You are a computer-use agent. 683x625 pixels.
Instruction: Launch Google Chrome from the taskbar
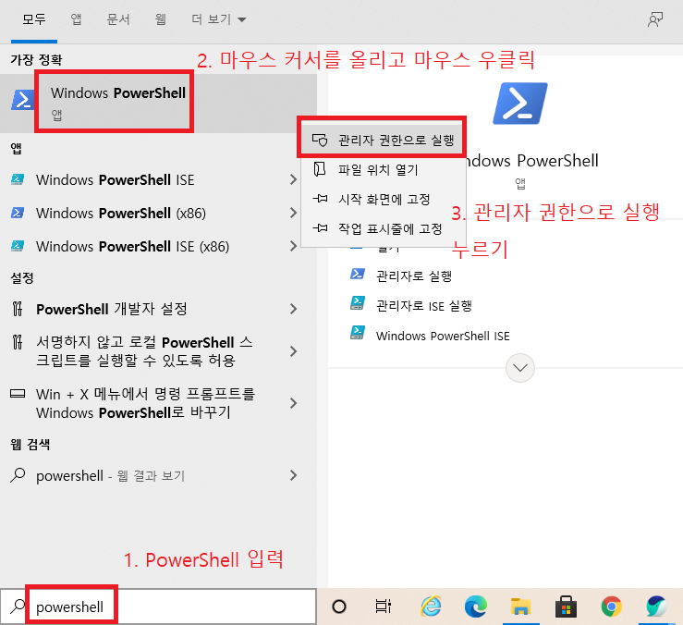pyautogui.click(x=611, y=607)
